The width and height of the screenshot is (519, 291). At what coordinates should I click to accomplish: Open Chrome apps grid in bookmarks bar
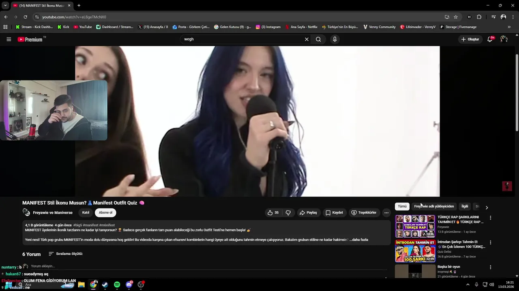pos(5,27)
